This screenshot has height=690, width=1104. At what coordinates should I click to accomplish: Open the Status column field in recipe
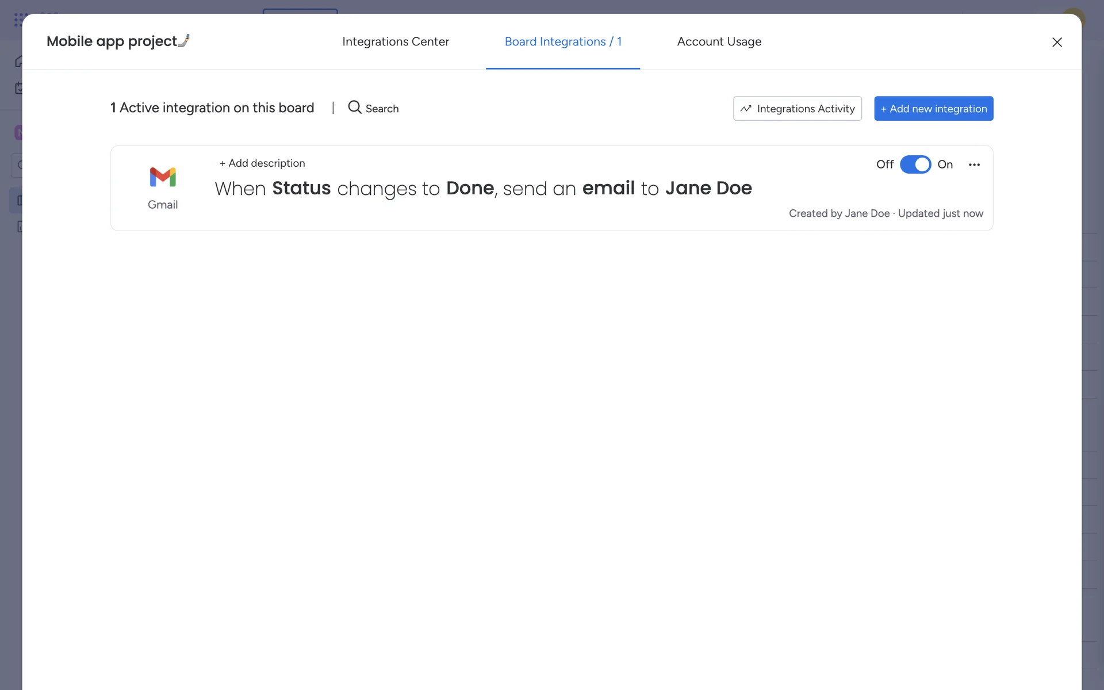tap(301, 189)
